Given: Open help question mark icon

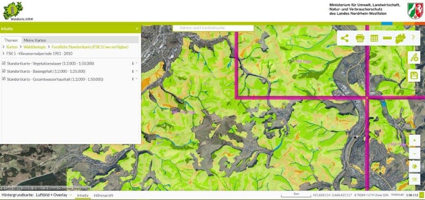Looking at the screenshot, I should point(413,38).
